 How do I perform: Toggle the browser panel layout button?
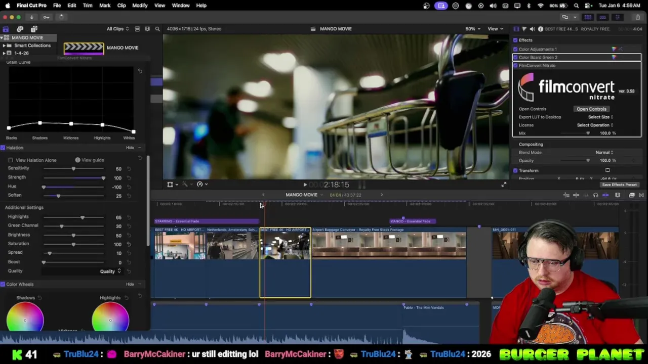[x=588, y=17]
